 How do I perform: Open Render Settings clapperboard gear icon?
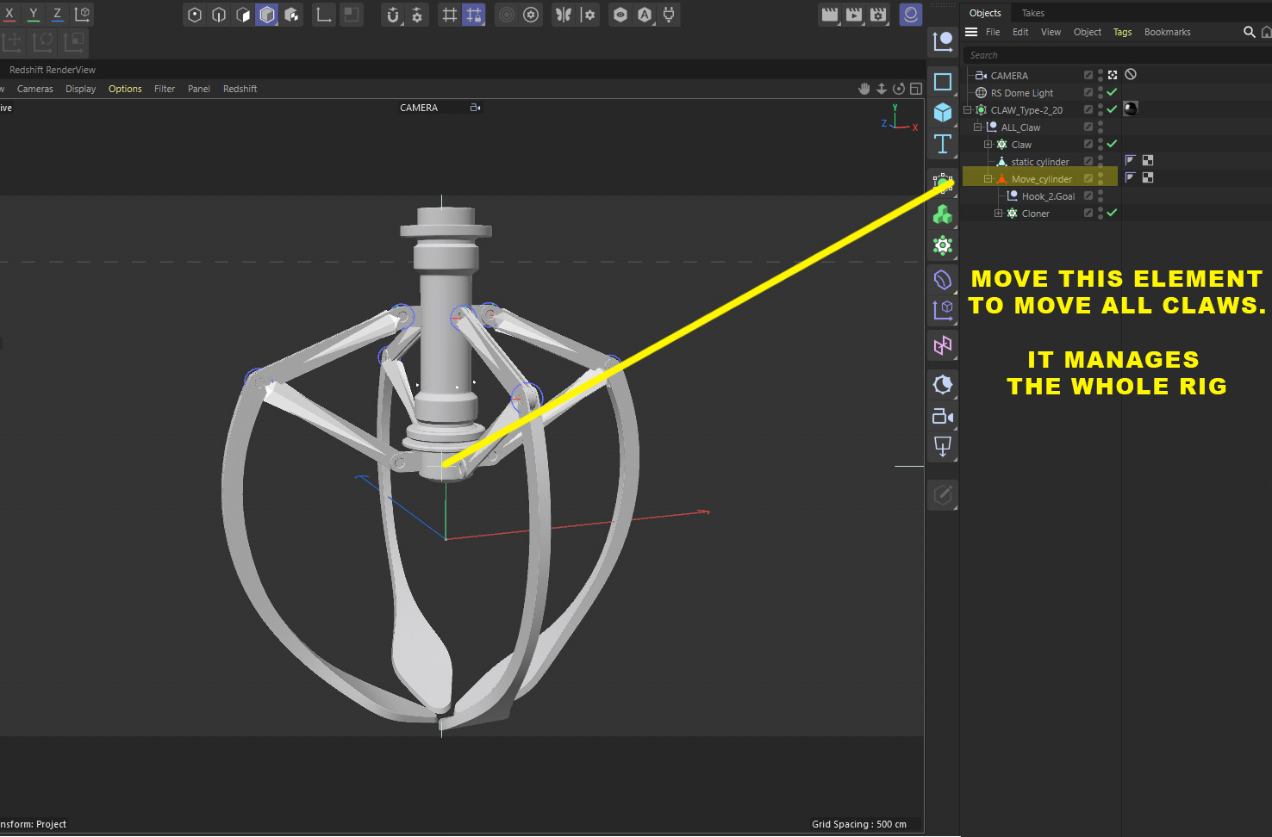tap(878, 15)
